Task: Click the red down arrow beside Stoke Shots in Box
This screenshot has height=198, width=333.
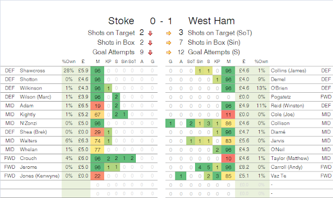Action: (x=150, y=43)
